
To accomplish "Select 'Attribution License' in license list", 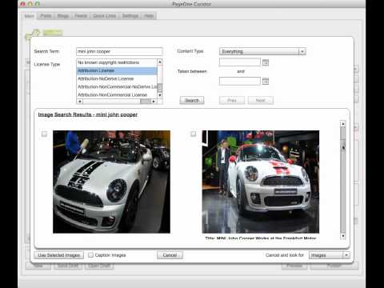I will click(117, 70).
